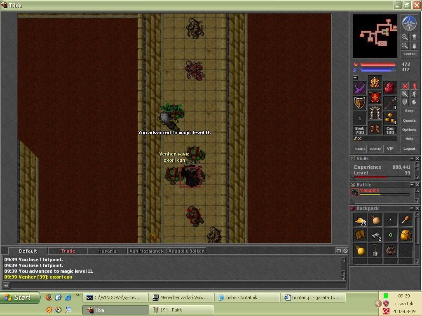Click the yellow potion flask in Backpack
422x316 pixels.
tap(360, 251)
